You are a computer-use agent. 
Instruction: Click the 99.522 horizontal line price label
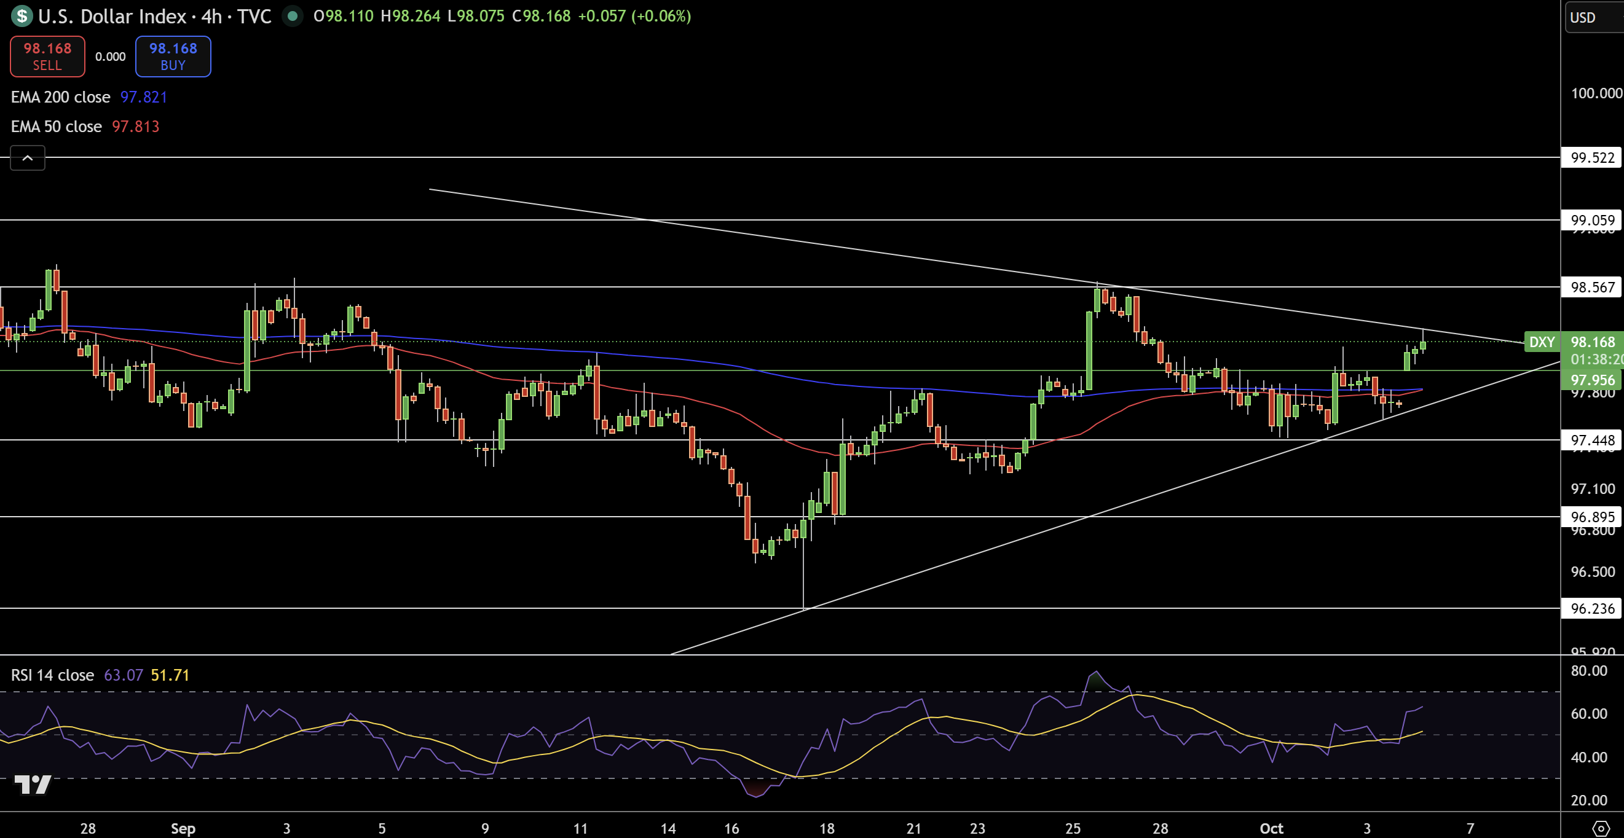pos(1593,157)
